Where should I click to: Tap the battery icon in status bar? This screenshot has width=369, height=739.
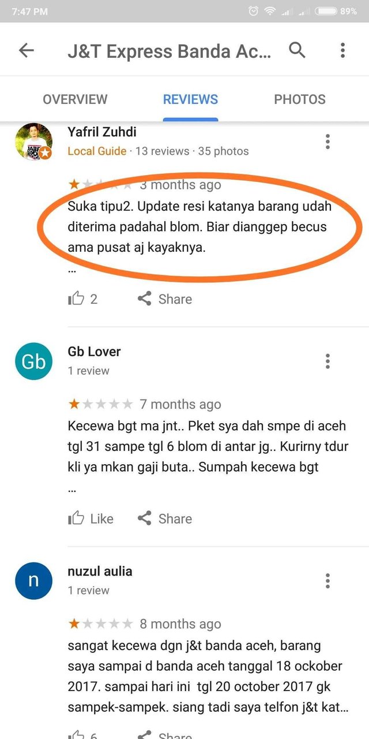pyautogui.click(x=326, y=11)
